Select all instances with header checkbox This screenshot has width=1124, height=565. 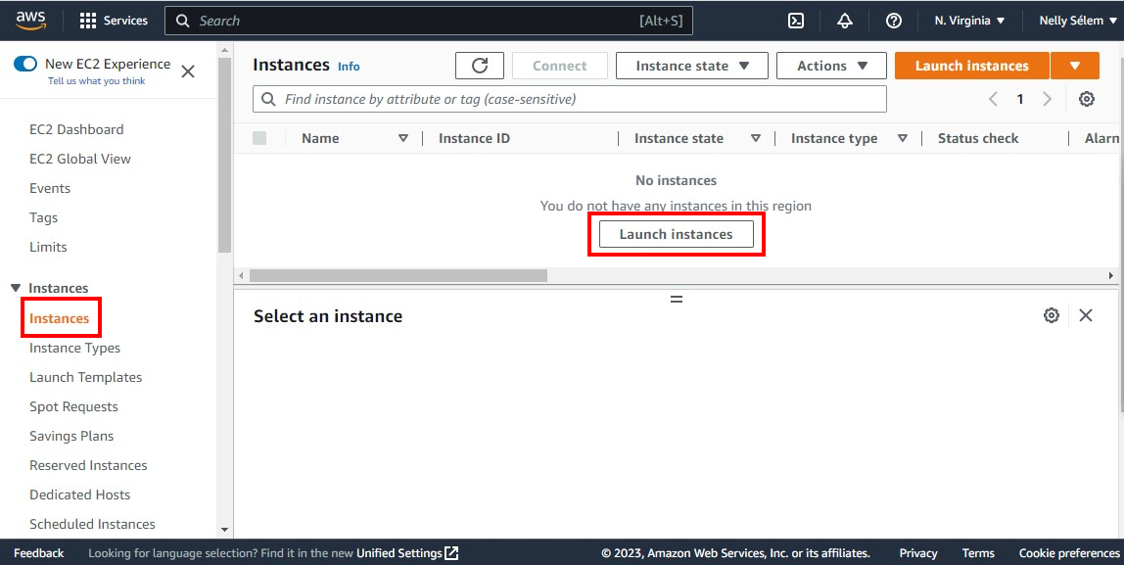point(259,138)
